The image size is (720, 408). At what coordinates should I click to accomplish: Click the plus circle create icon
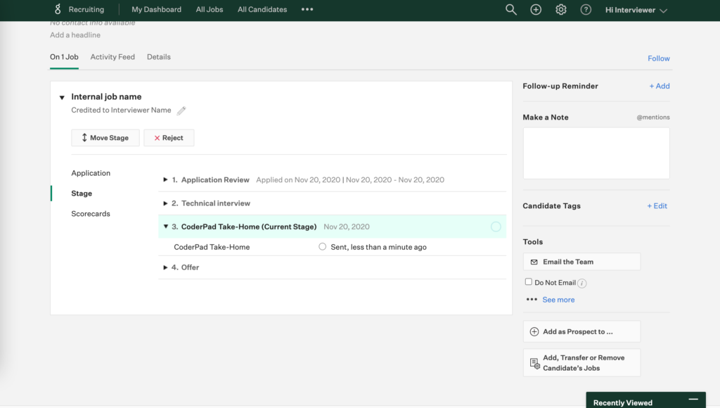(x=536, y=9)
